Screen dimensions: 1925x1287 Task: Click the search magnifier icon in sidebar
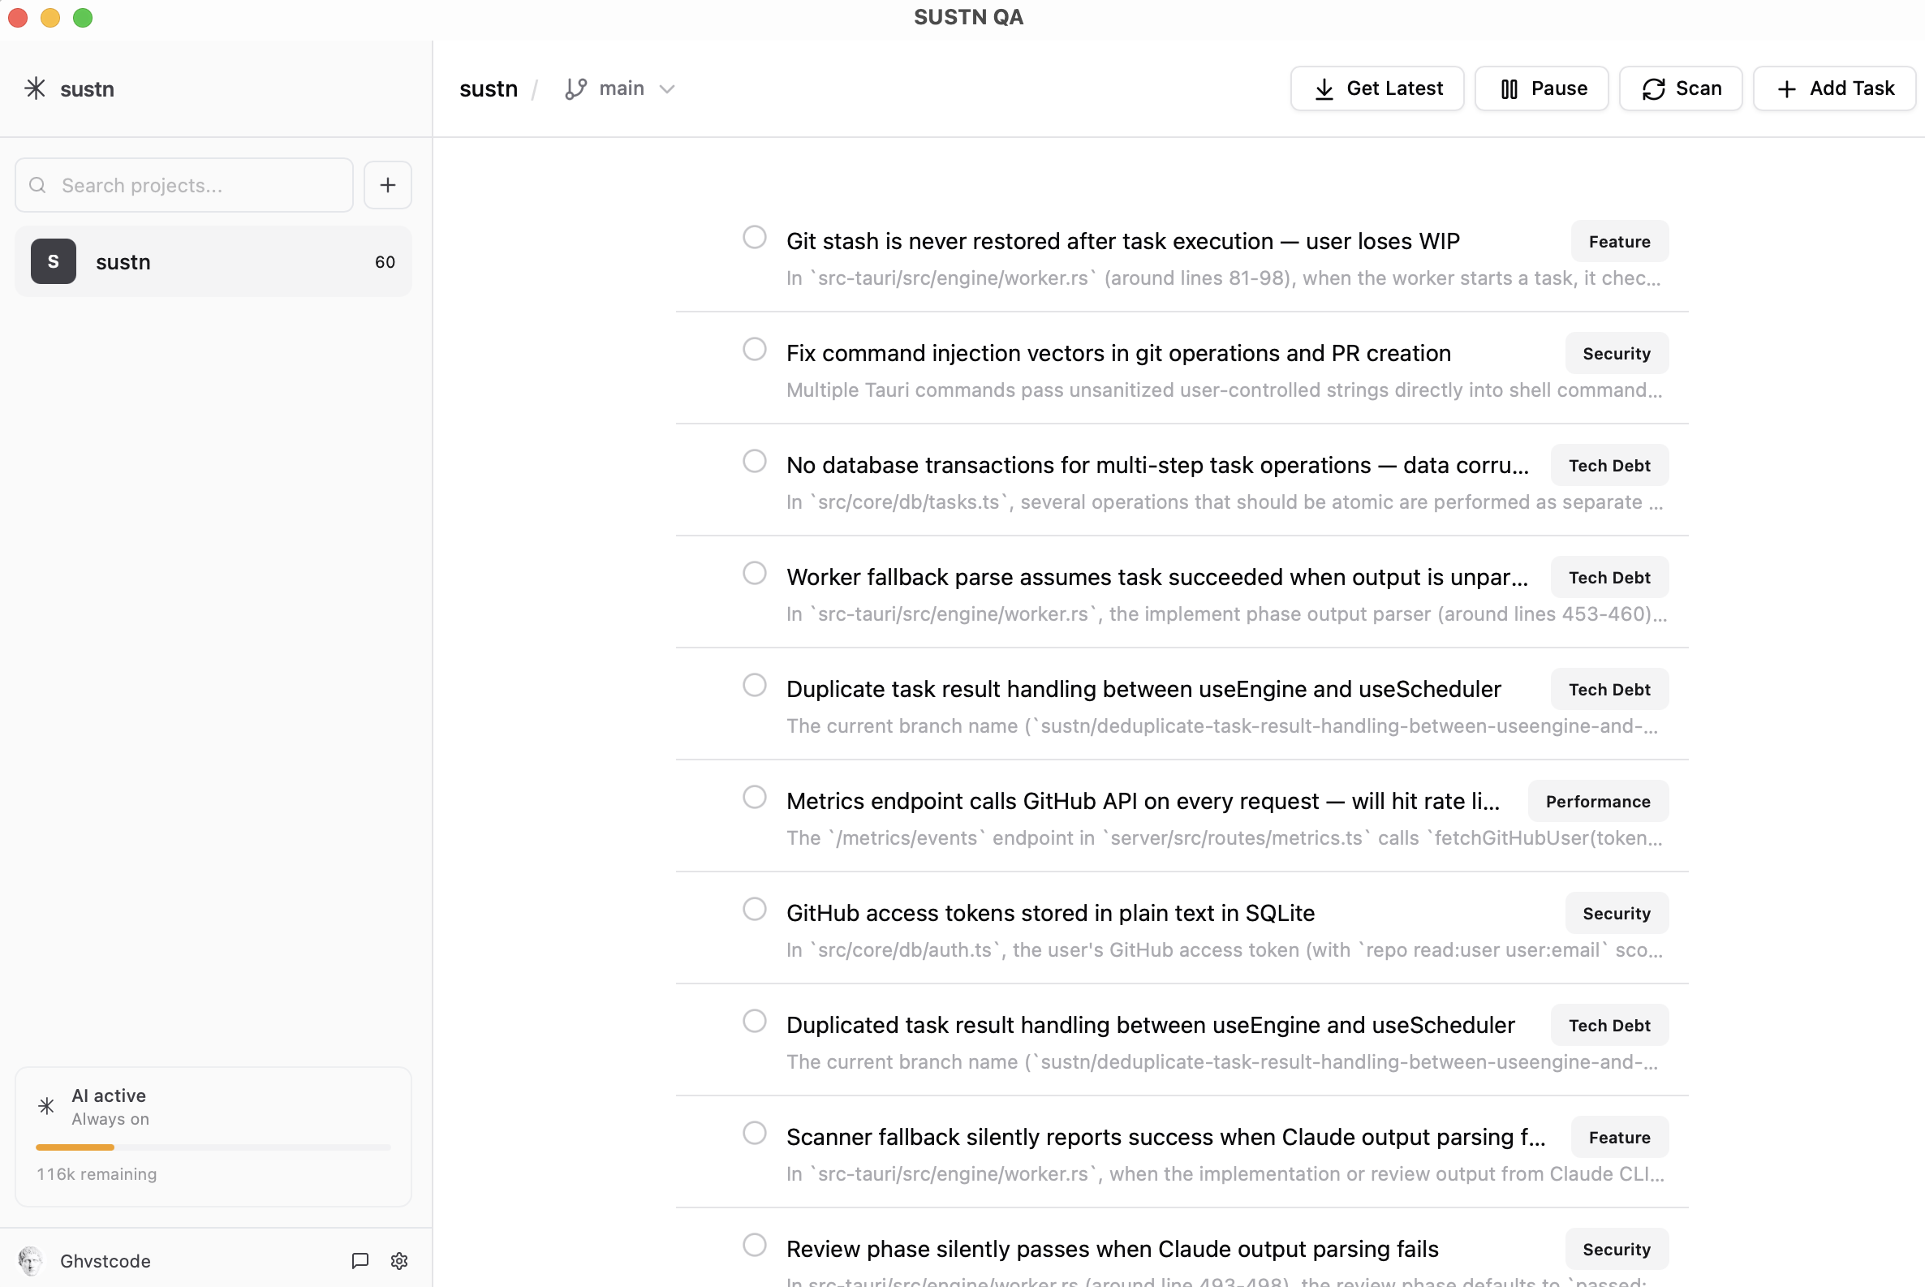tap(38, 185)
